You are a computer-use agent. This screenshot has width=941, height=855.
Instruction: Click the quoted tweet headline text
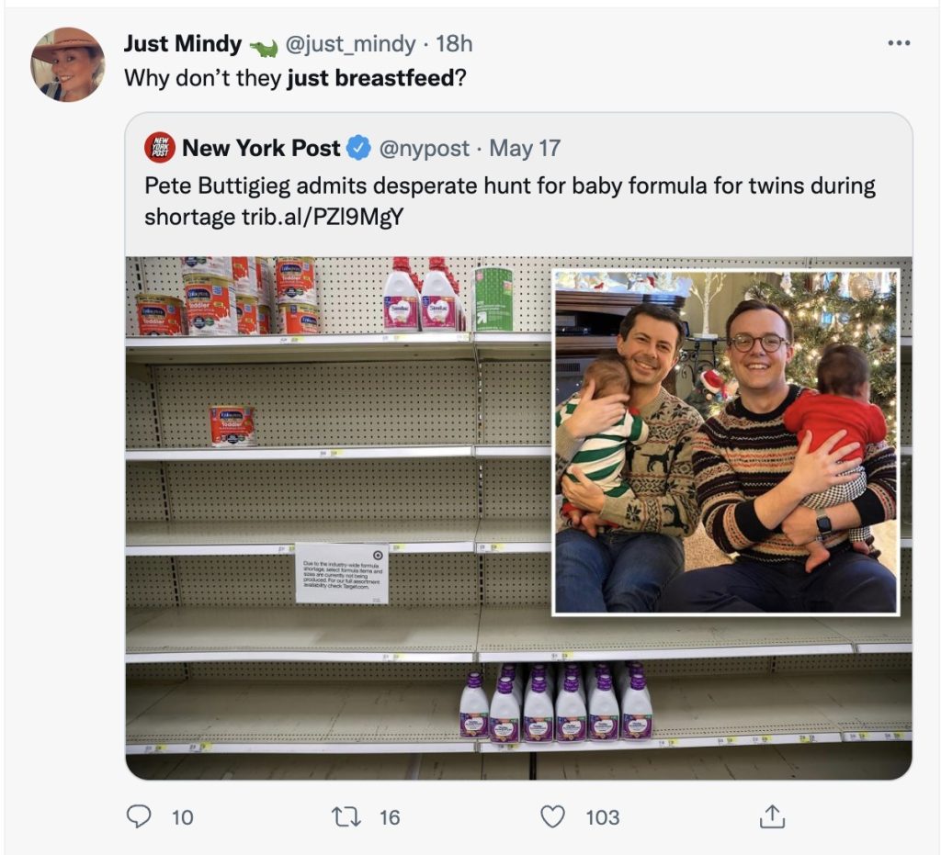[509, 201]
